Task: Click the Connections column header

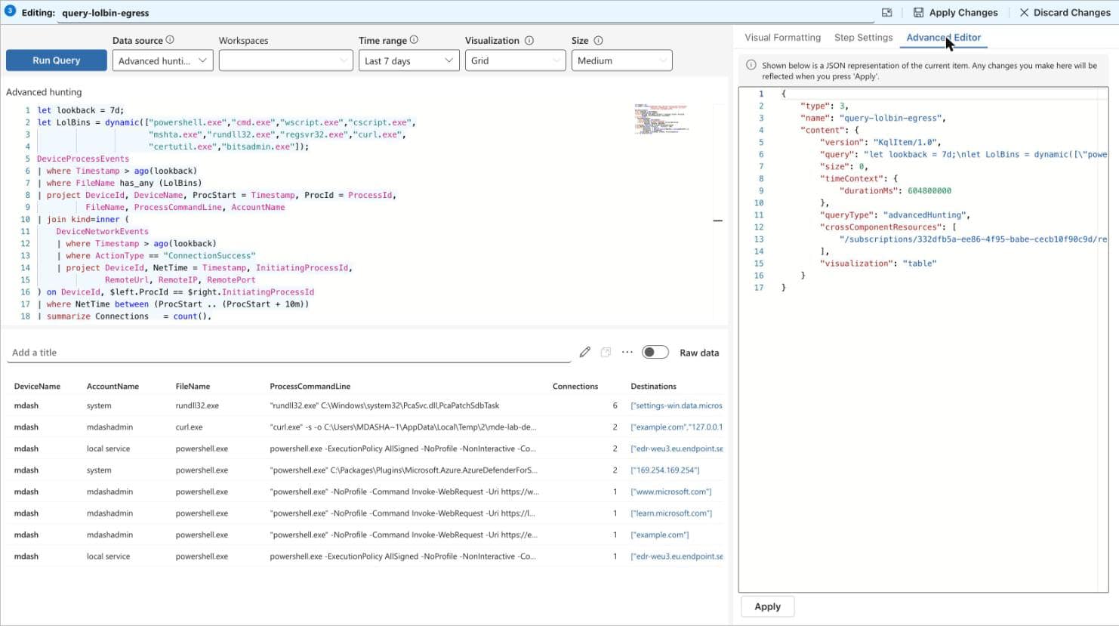Action: pos(575,386)
